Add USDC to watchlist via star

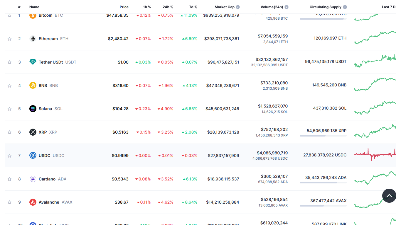click(10, 156)
